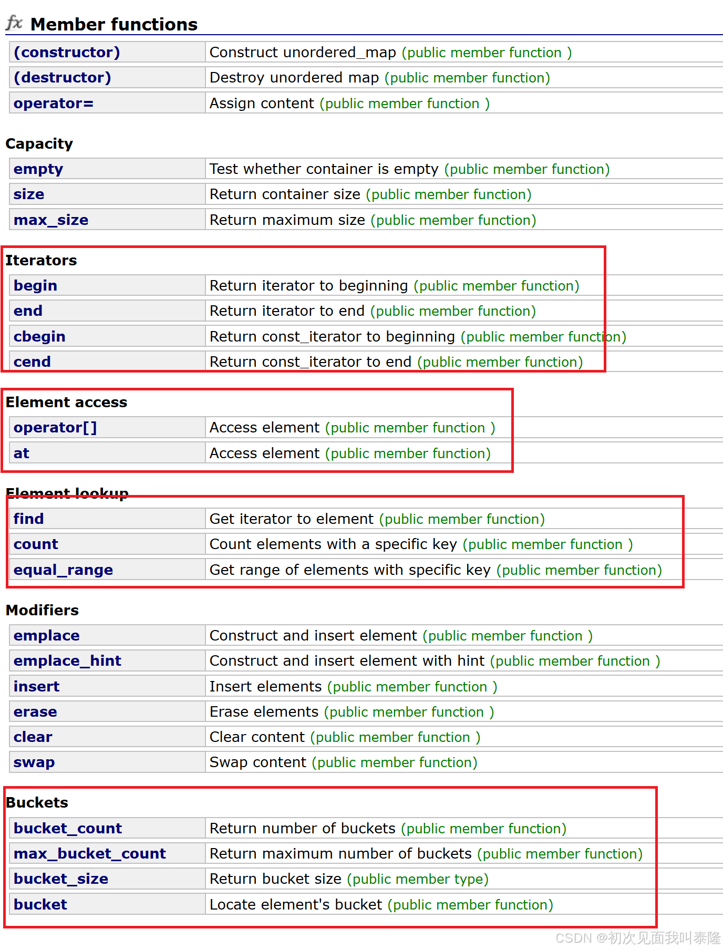This screenshot has width=723, height=950.
Task: Click 'Return iterator to end' description
Action: pyautogui.click(x=287, y=311)
